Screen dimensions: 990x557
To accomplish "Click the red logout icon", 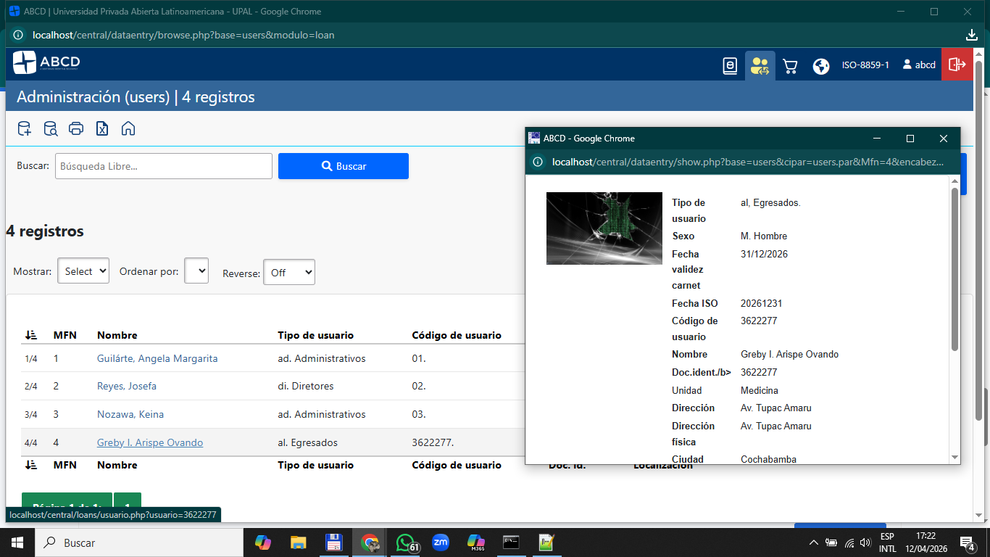I will (957, 65).
